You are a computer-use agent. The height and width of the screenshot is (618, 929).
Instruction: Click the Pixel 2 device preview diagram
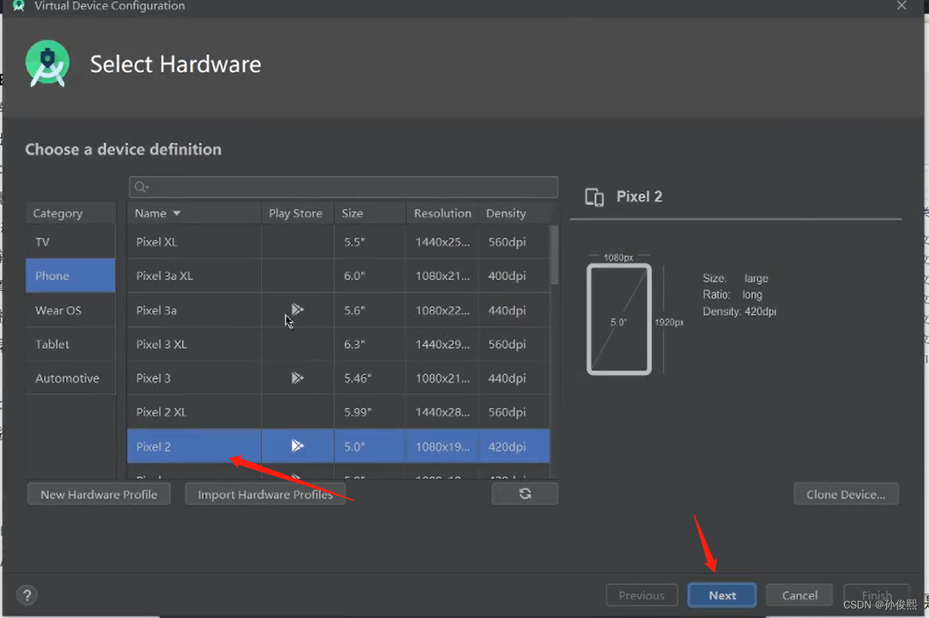tap(619, 319)
